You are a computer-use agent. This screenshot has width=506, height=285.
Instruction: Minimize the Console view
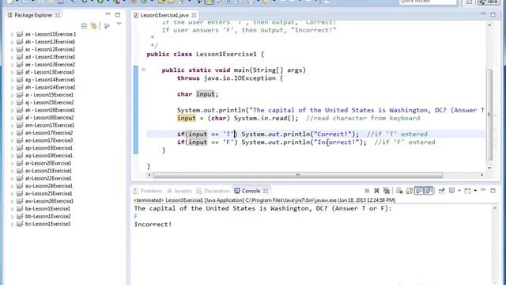click(483, 190)
